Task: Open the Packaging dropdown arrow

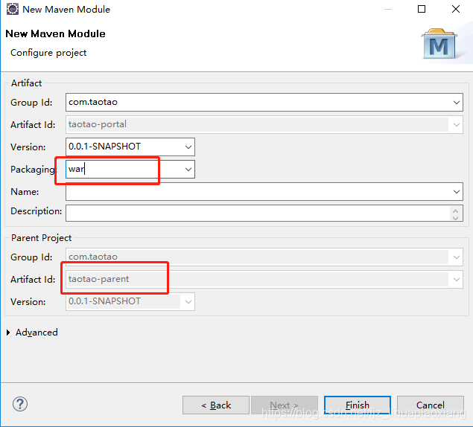Action: [x=188, y=170]
